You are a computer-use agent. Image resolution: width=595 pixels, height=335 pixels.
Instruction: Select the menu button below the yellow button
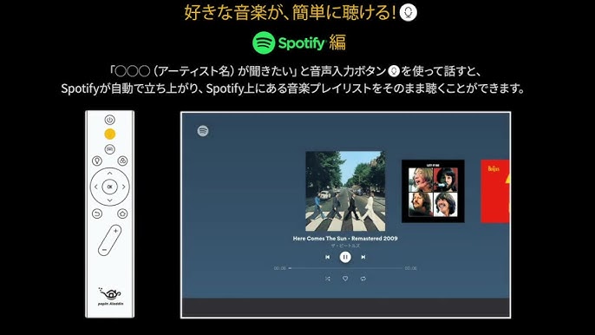click(x=109, y=149)
